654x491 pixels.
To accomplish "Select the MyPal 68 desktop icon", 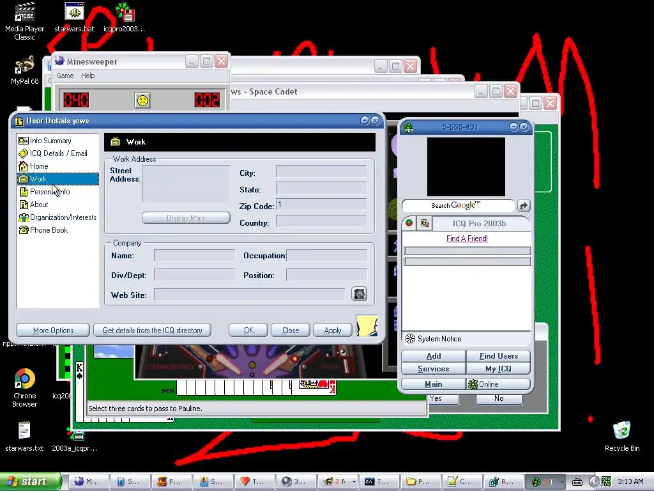I will coord(25,70).
